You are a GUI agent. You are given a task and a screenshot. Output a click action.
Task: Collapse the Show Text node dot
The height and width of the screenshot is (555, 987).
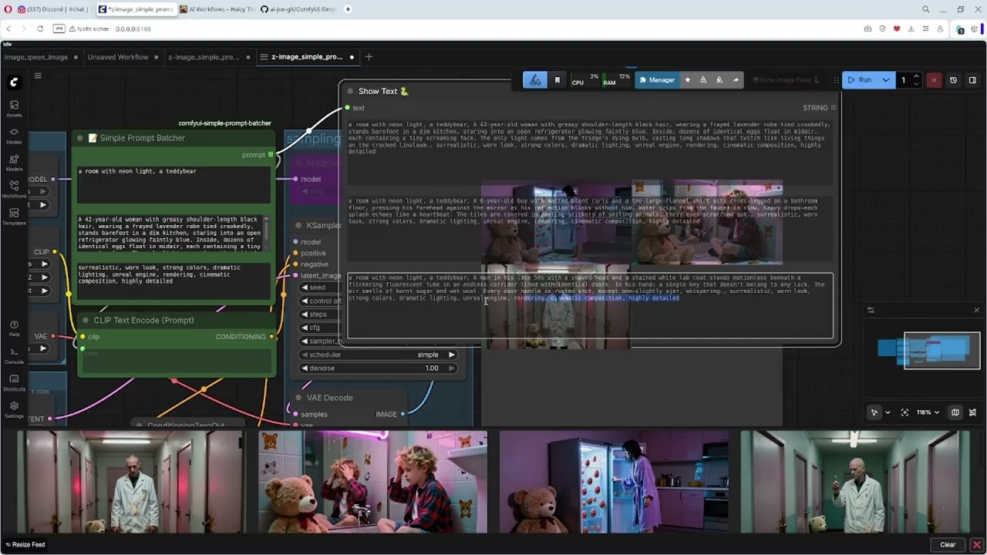[350, 91]
